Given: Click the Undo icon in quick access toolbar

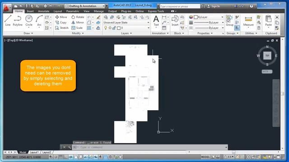Looking at the screenshot, I should (x=51, y=6).
